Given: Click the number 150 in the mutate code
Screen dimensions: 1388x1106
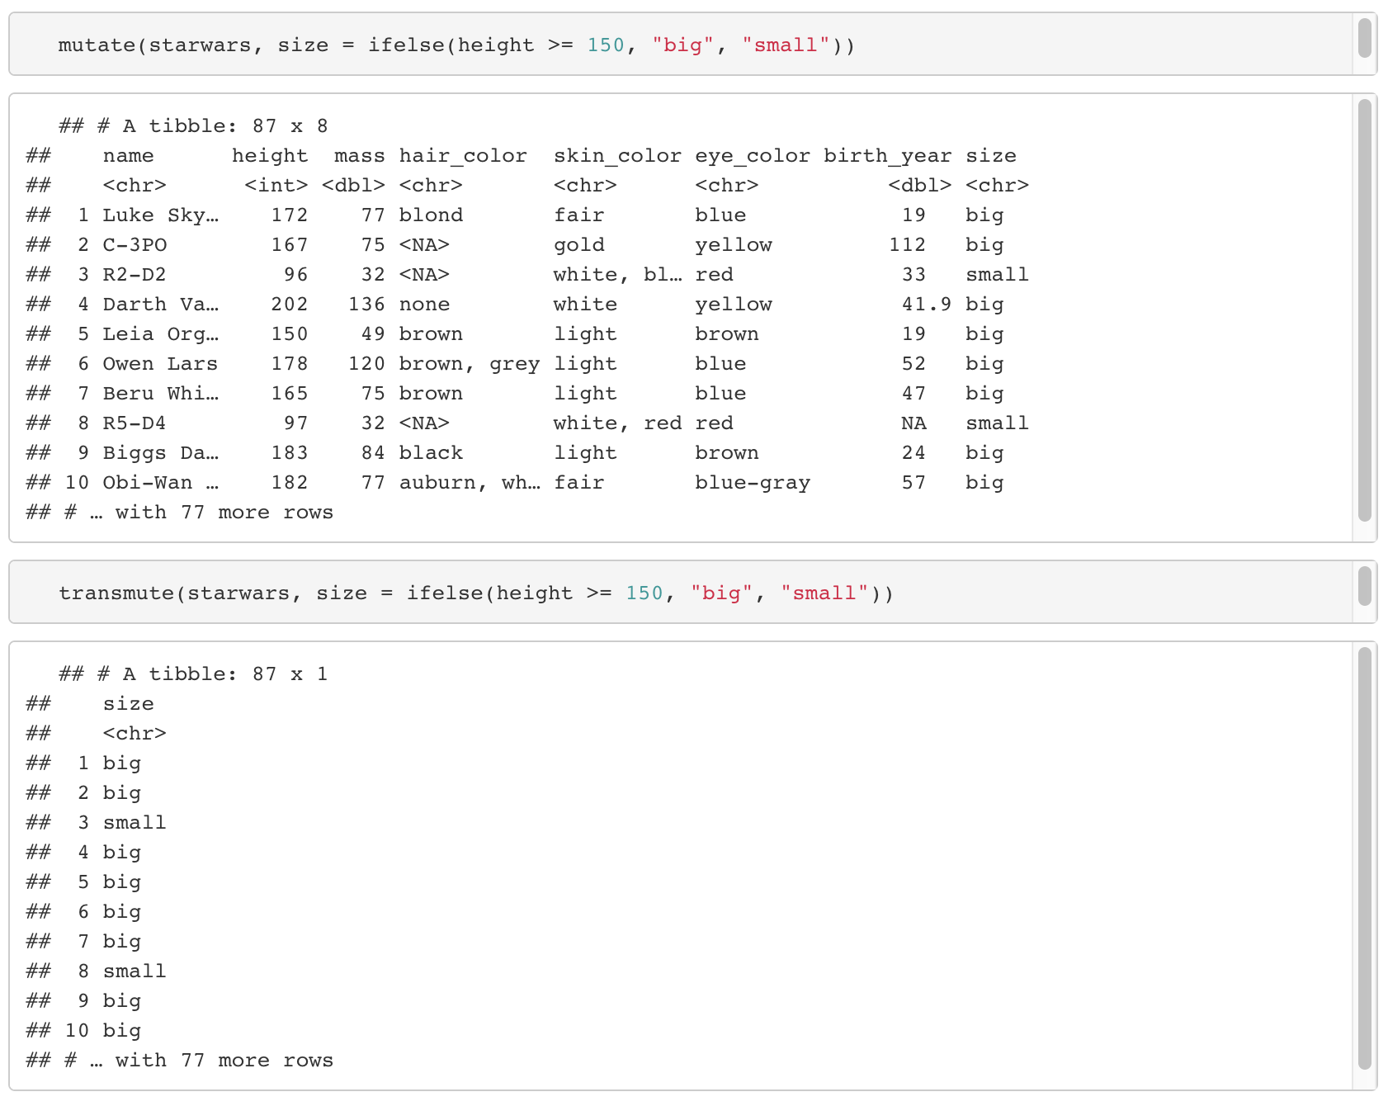Looking at the screenshot, I should [x=606, y=45].
